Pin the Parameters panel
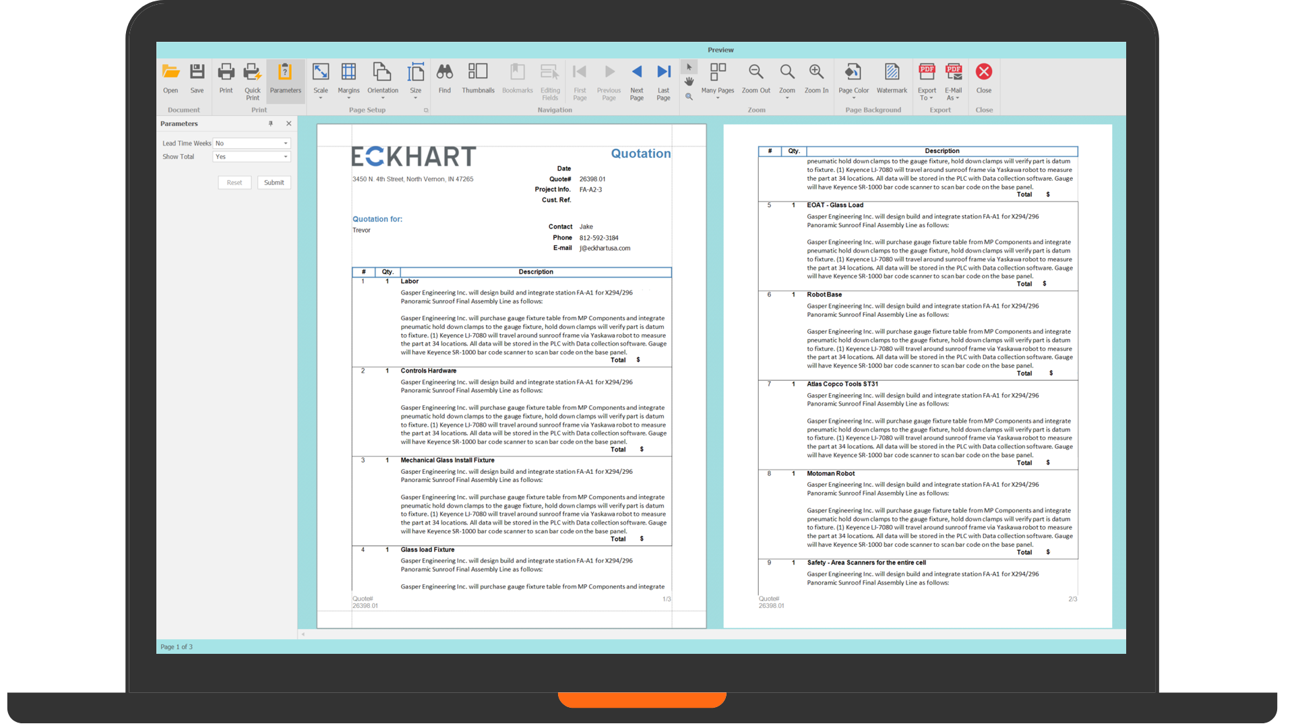 [271, 123]
